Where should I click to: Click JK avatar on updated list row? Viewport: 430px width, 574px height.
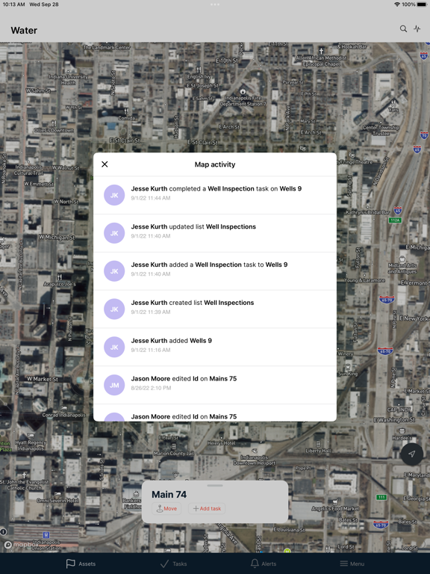[x=114, y=233]
